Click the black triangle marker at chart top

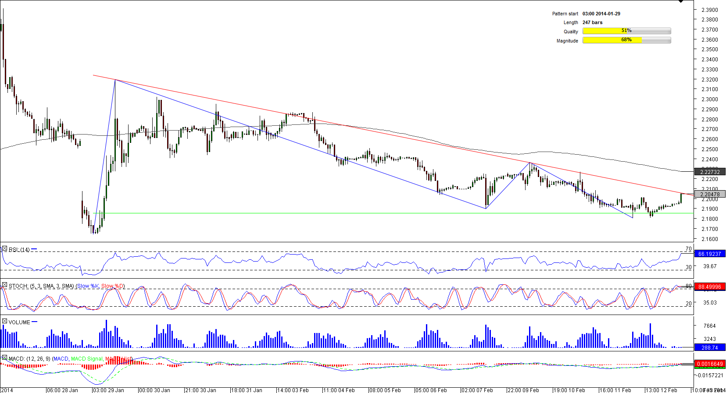click(681, 2)
